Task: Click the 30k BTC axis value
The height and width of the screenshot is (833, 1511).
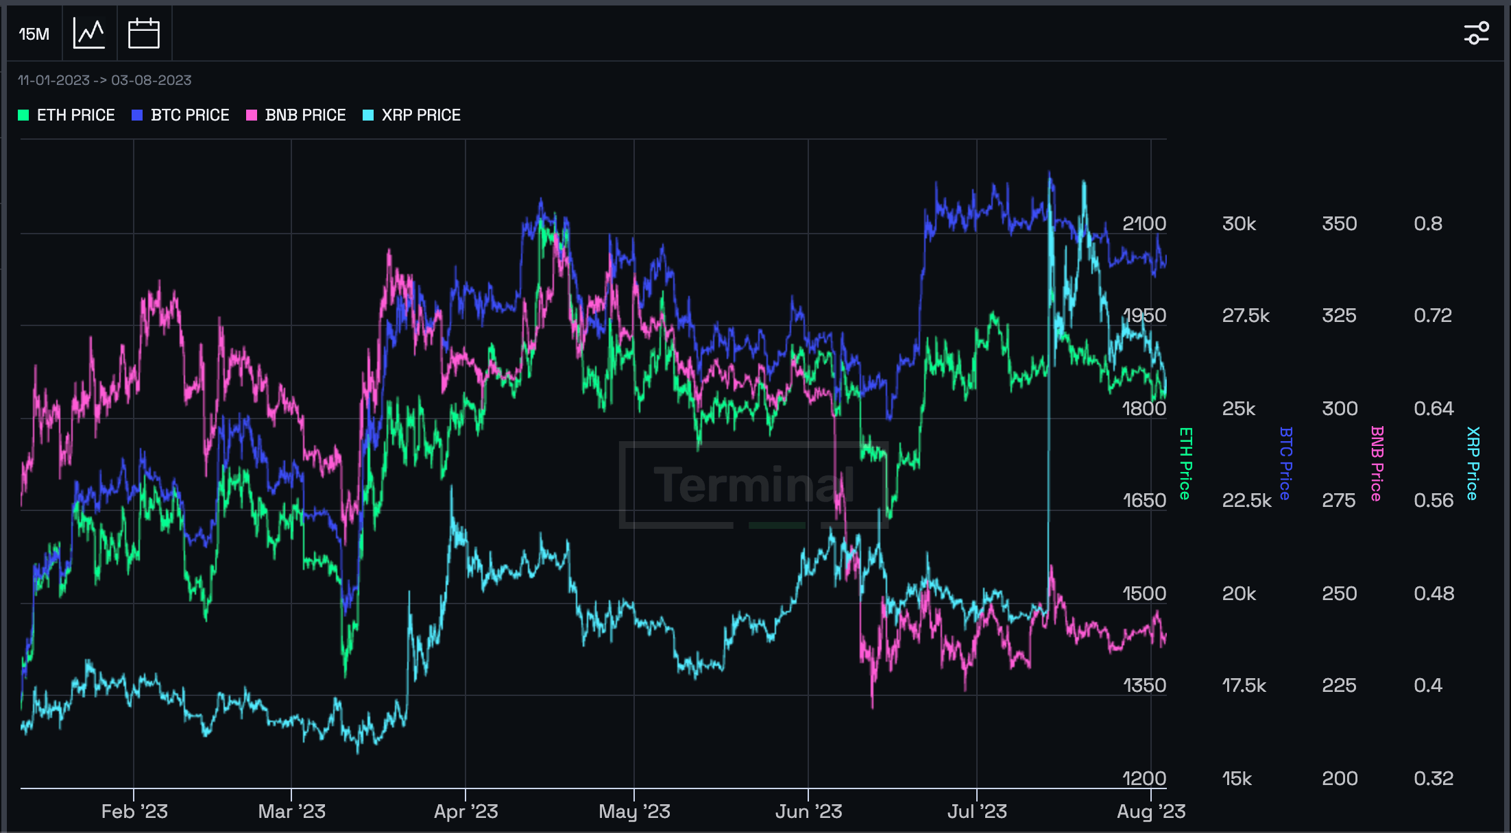Action: (1240, 224)
